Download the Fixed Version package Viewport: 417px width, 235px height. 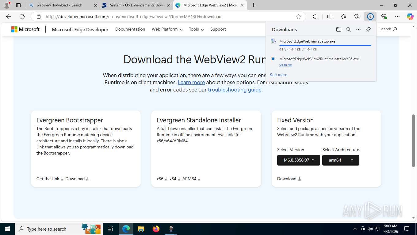[x=289, y=179]
